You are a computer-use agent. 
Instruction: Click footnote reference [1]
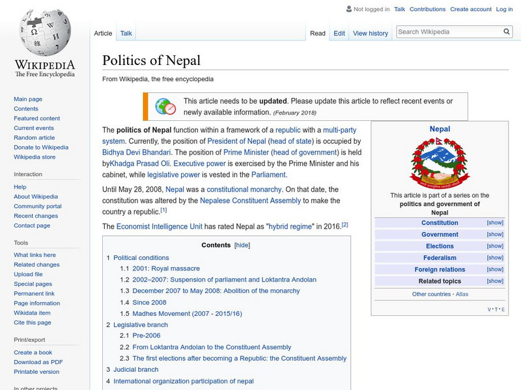click(x=163, y=210)
